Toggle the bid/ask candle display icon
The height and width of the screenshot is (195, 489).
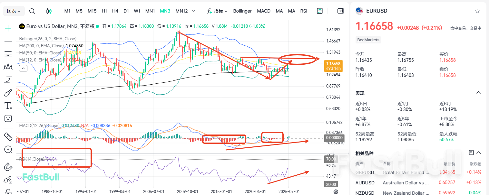(49, 11)
